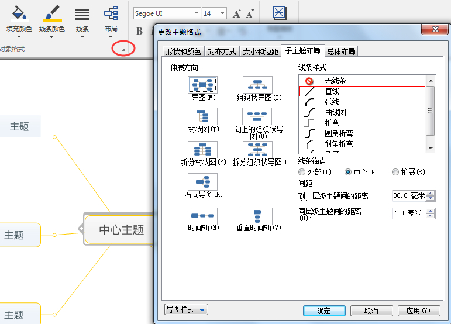Screen dimensions: 451x324
Task: Switch to the 子主题布局 tab
Action: (303, 51)
